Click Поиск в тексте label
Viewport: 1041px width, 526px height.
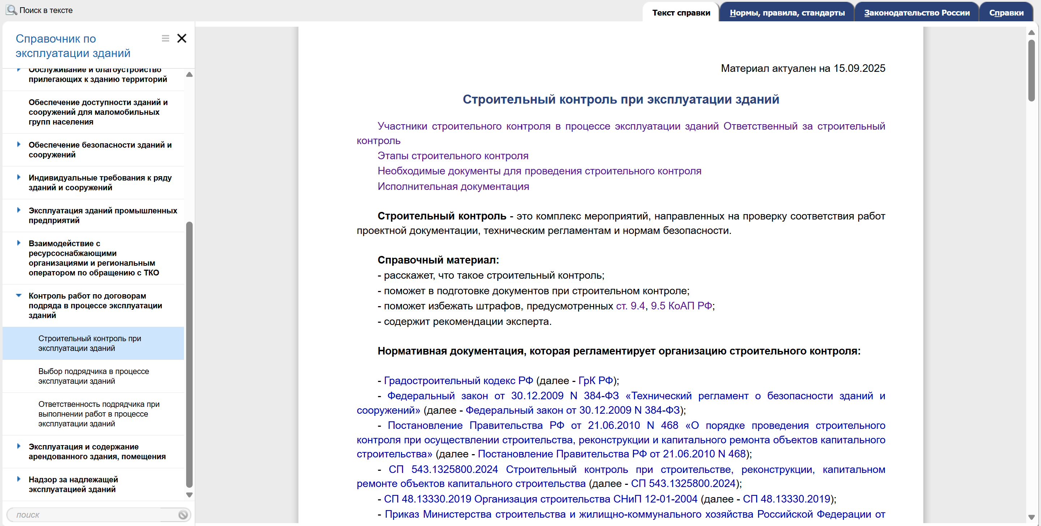point(46,10)
